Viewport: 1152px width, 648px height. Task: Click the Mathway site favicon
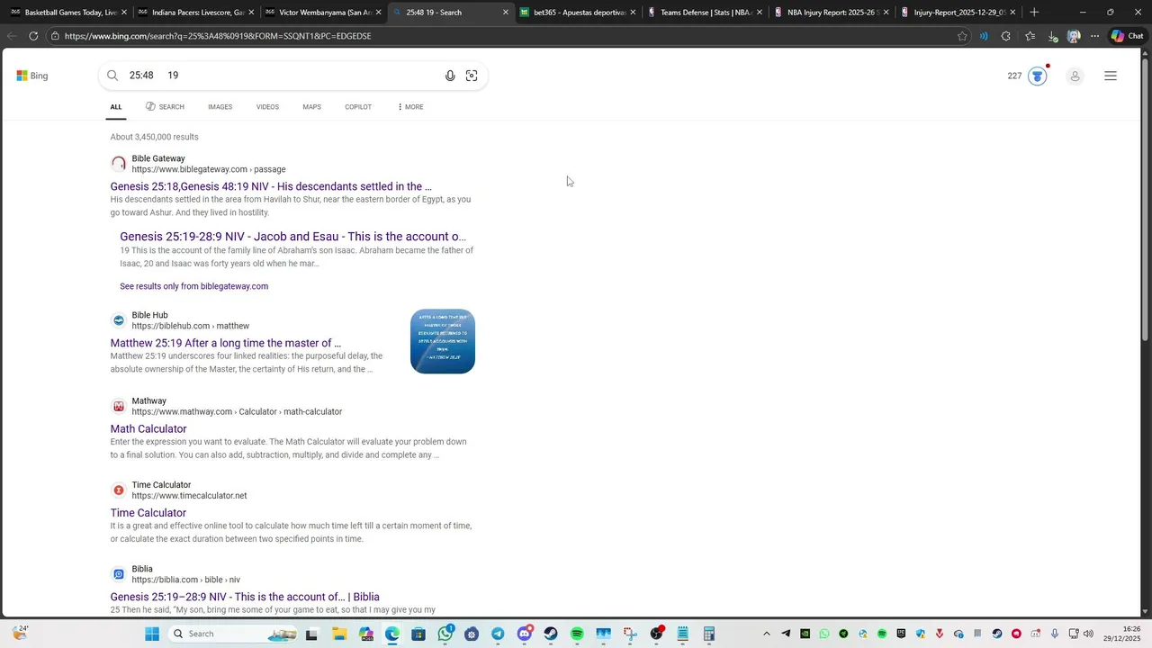(119, 406)
